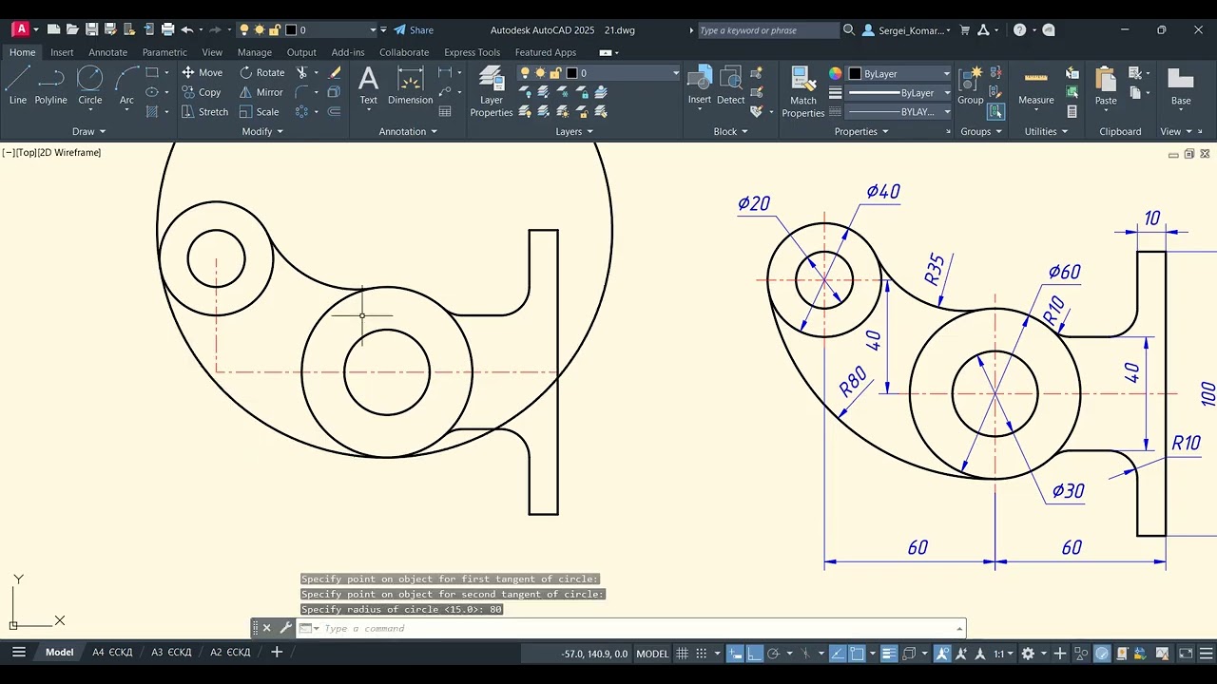Expand the Annotation panel
This screenshot has width=1217, height=684.
tap(409, 131)
